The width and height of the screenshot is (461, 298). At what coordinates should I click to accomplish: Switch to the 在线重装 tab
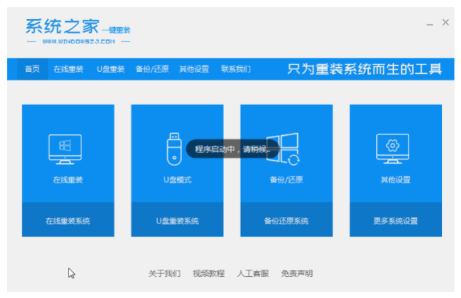(68, 69)
